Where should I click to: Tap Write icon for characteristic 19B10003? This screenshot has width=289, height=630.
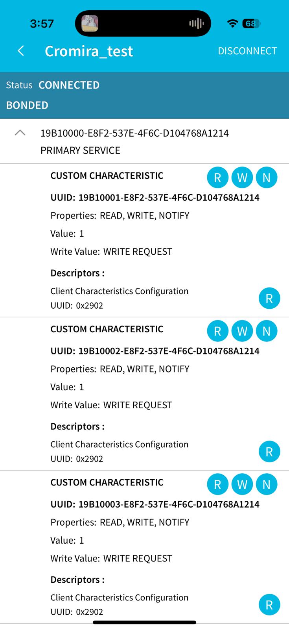tap(242, 484)
